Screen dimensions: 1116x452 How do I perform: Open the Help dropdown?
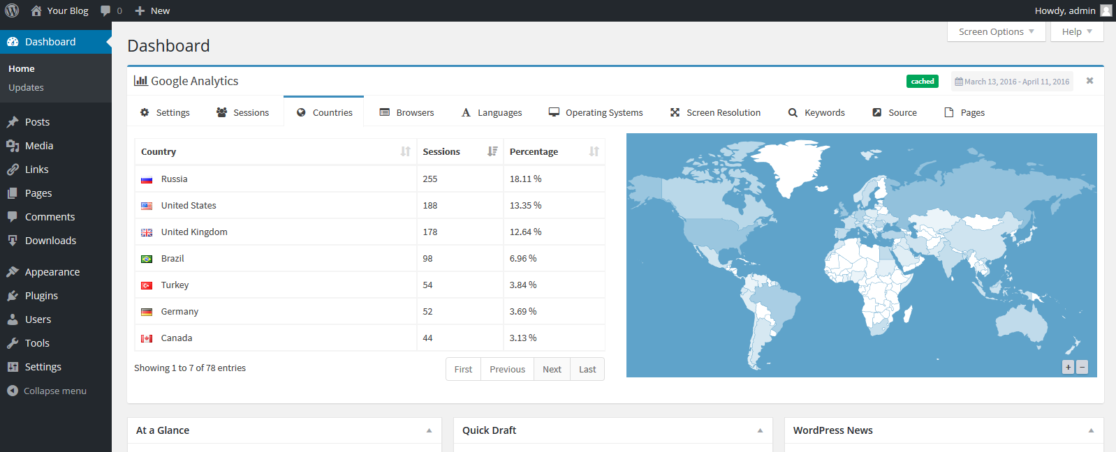pos(1077,31)
